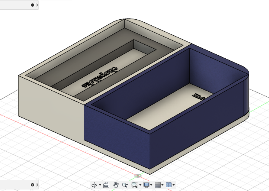Open Display Settings monitor icon
The height and width of the screenshot is (191, 269).
coord(146,185)
